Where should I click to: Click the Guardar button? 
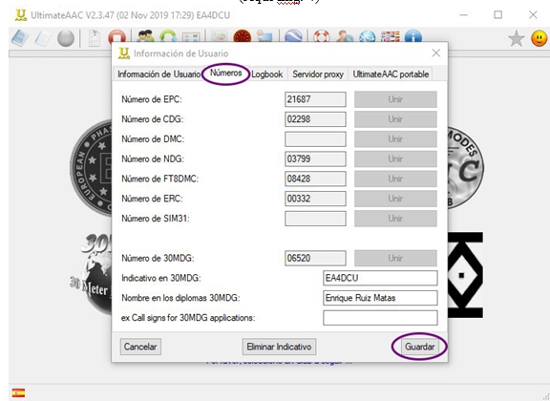pyautogui.click(x=419, y=347)
